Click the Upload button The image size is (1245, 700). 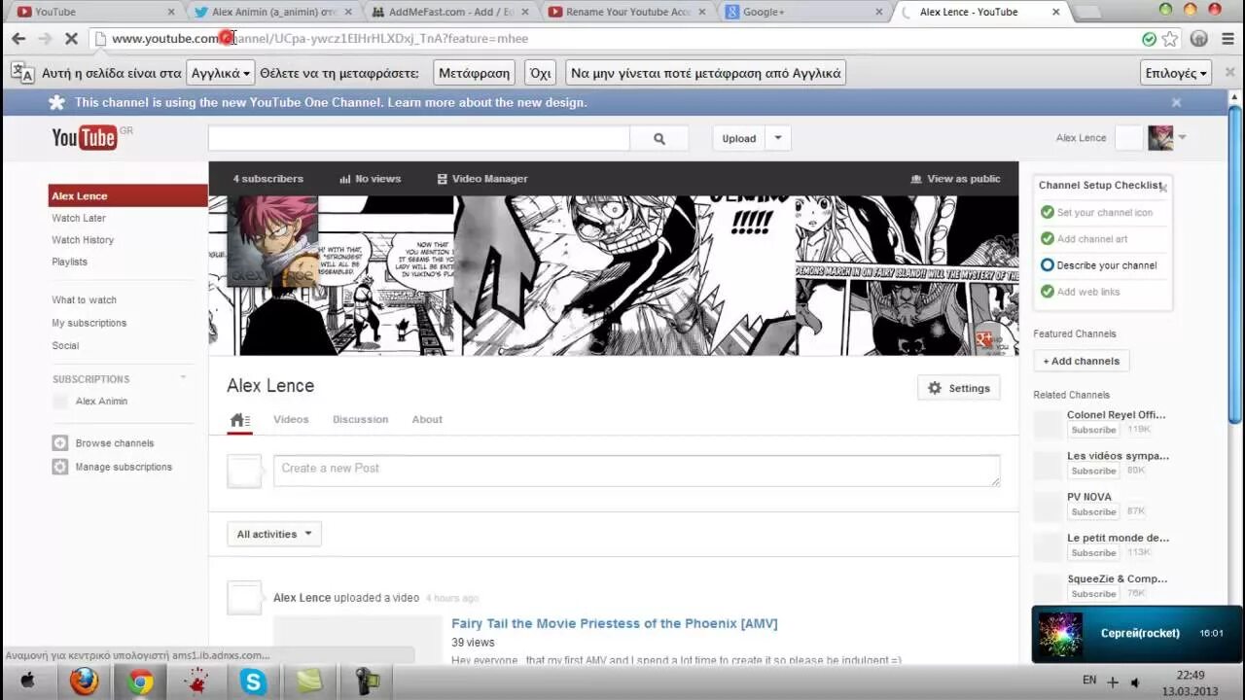[x=739, y=138]
